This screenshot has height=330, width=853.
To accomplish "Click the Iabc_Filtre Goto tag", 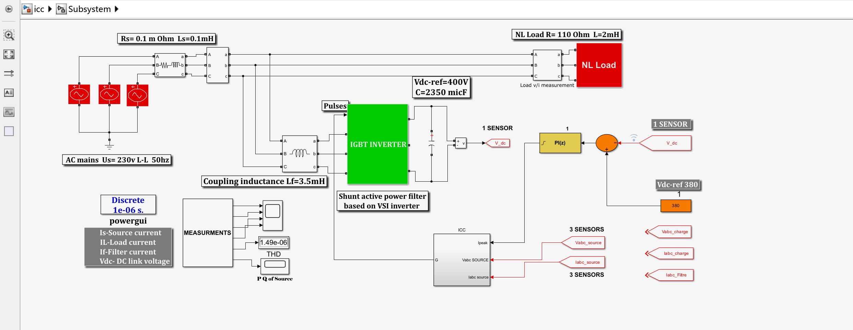I will pyautogui.click(x=669, y=275).
